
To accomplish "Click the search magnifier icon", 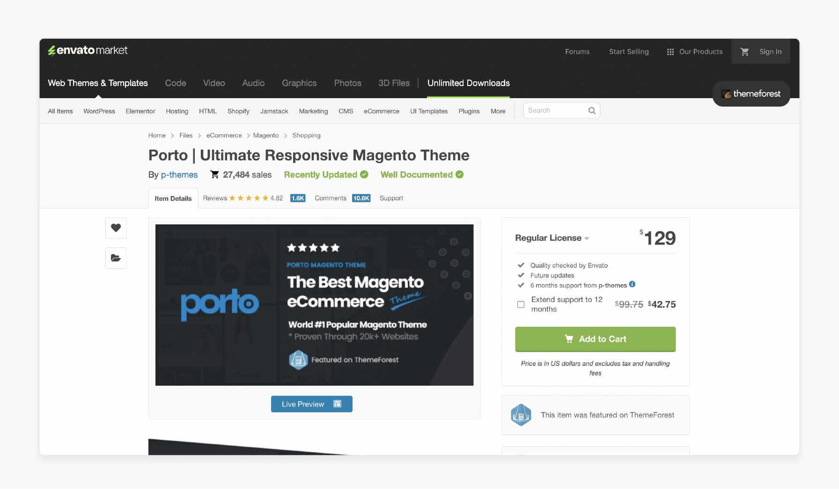I will click(x=592, y=111).
